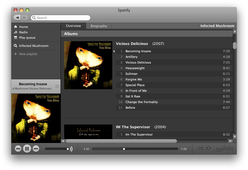Click the Play queue list icon

16,38
